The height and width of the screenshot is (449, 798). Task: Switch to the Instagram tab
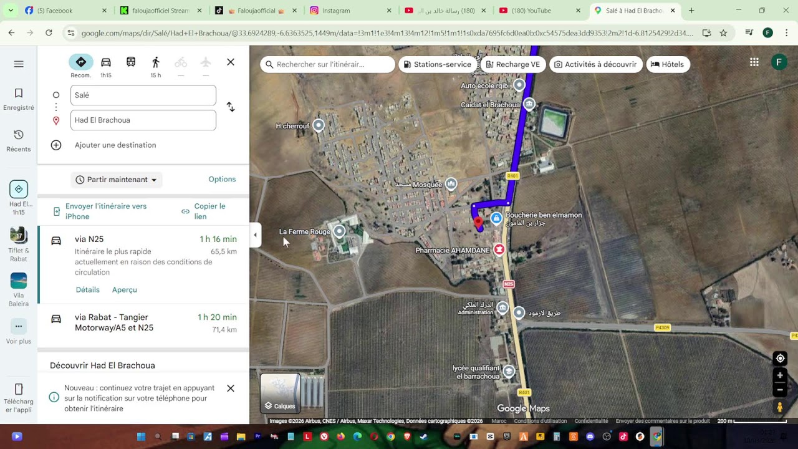coord(350,11)
